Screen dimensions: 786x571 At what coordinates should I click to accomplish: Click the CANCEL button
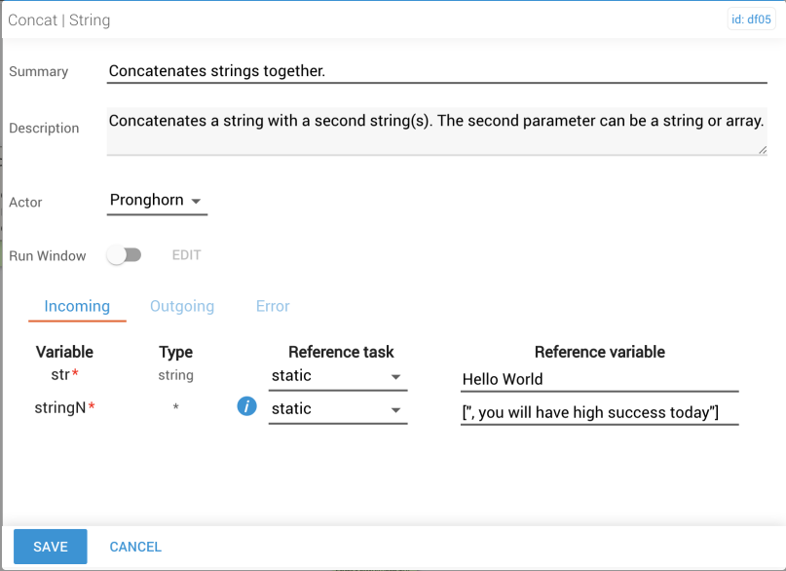click(135, 547)
